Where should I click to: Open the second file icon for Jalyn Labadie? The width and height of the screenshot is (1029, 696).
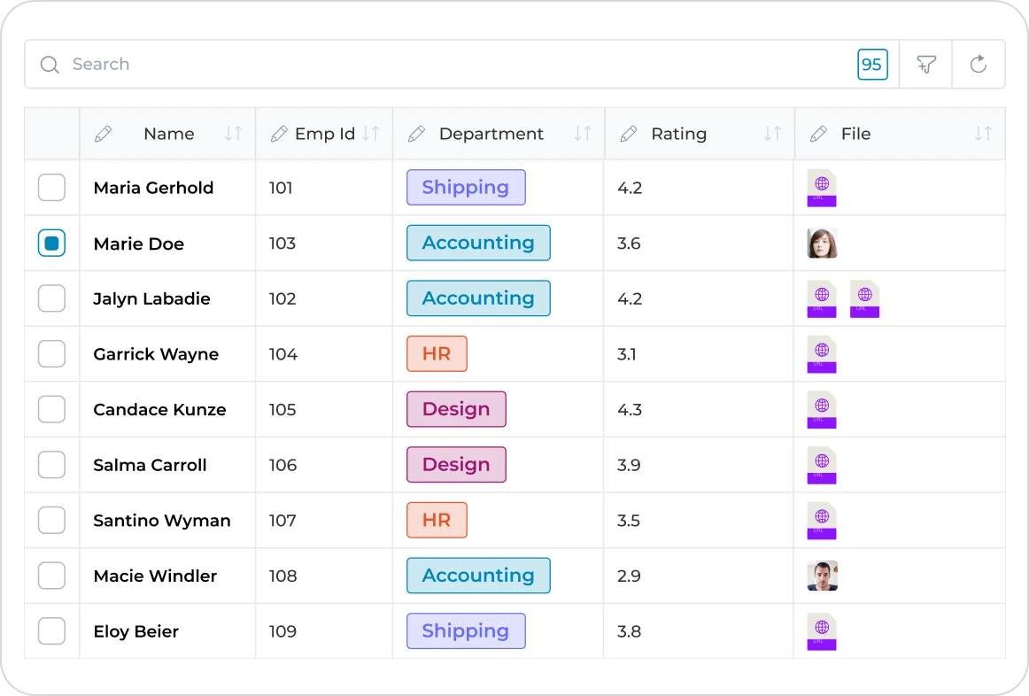point(864,299)
